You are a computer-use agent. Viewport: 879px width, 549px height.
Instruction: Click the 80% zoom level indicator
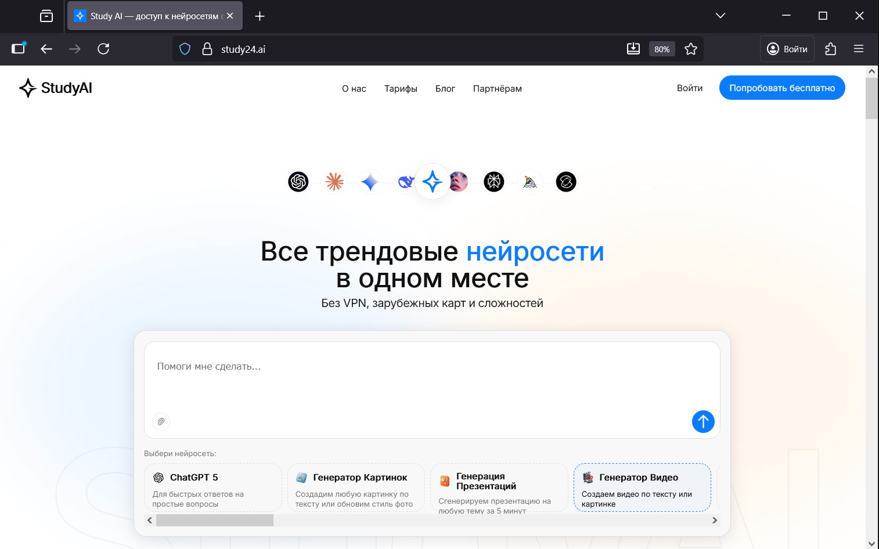coord(662,49)
